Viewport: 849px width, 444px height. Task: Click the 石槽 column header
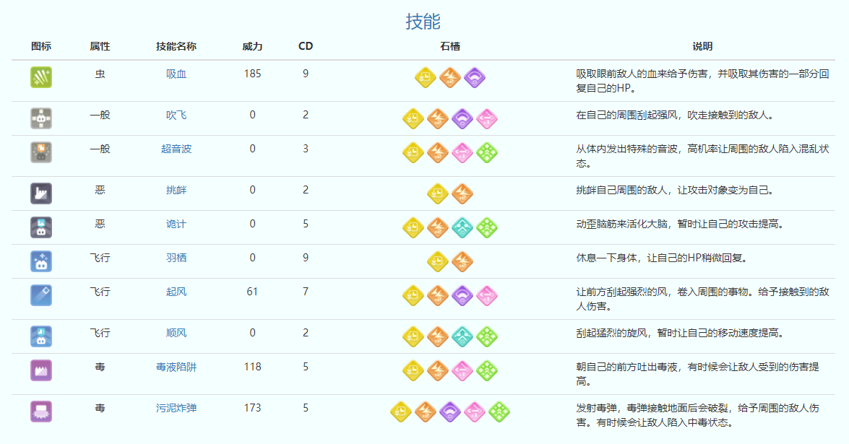tap(450, 46)
